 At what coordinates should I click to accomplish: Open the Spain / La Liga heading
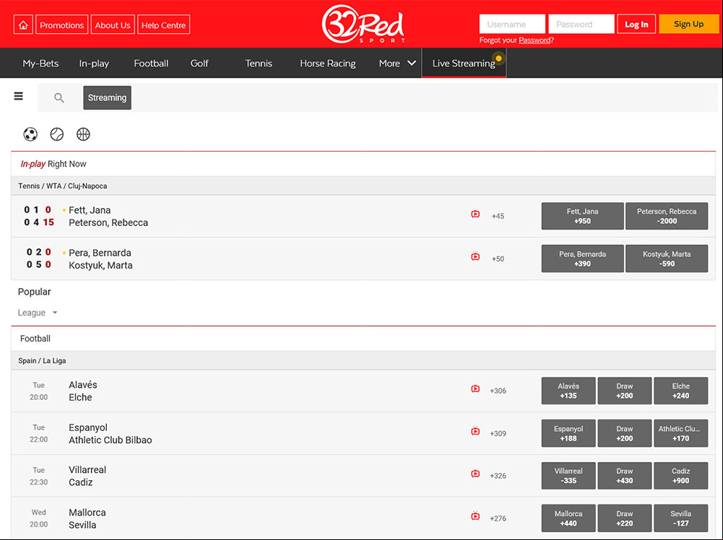point(42,360)
